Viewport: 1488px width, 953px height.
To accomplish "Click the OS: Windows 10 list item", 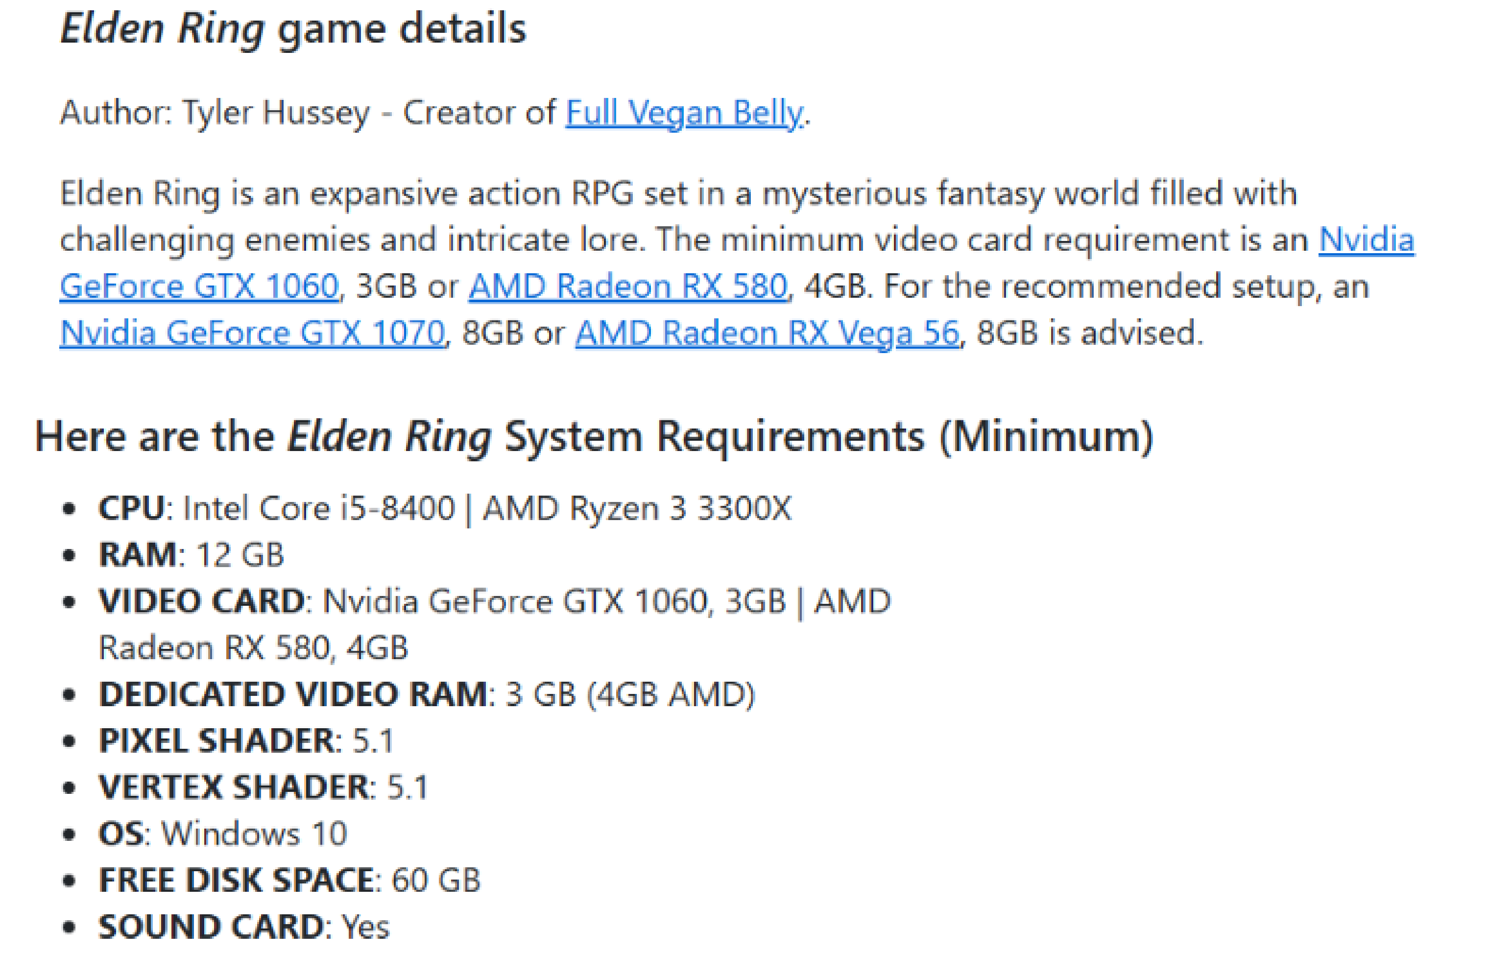I will pos(223,834).
